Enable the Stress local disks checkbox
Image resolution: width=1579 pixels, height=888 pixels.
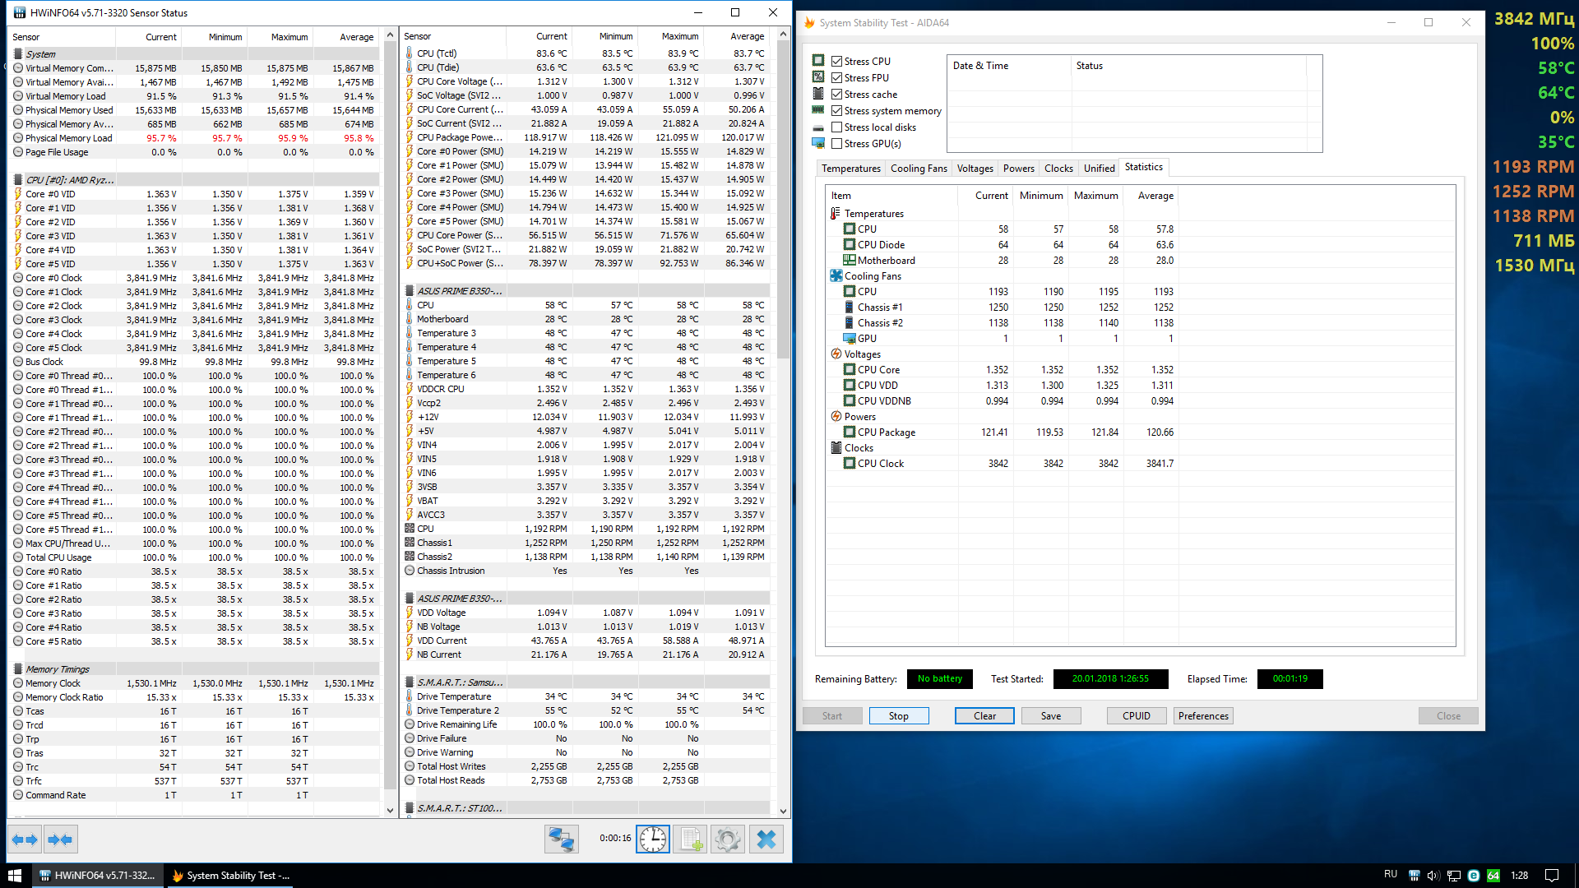[836, 127]
